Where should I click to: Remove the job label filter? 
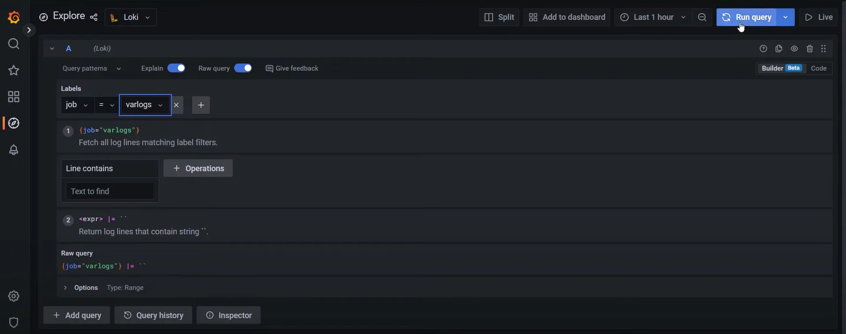tap(176, 105)
